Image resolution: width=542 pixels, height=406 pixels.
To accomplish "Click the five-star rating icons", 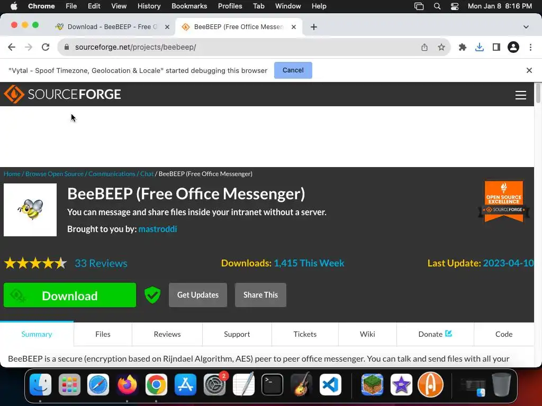I will pyautogui.click(x=35, y=263).
